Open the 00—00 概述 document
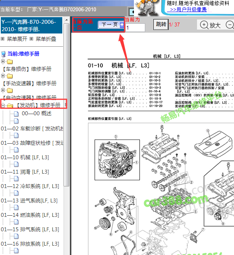Viewport: 234px width, 255px height. click(x=37, y=113)
